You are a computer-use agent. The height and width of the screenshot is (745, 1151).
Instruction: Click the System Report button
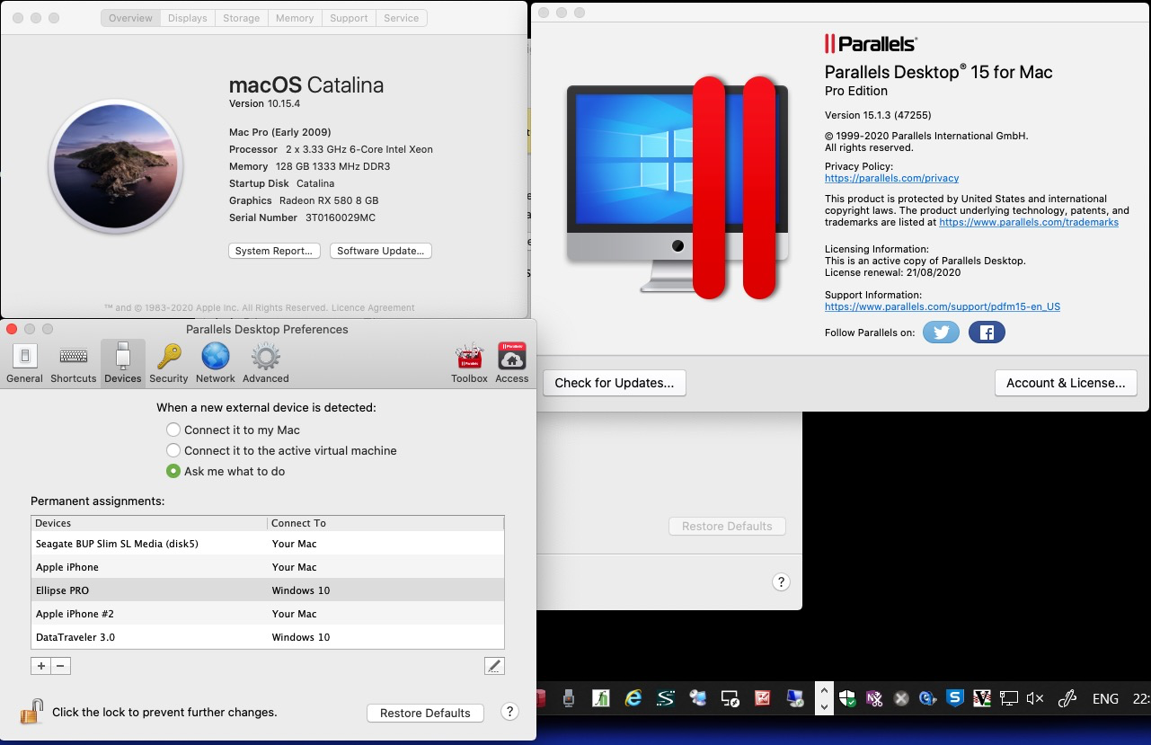(x=274, y=251)
